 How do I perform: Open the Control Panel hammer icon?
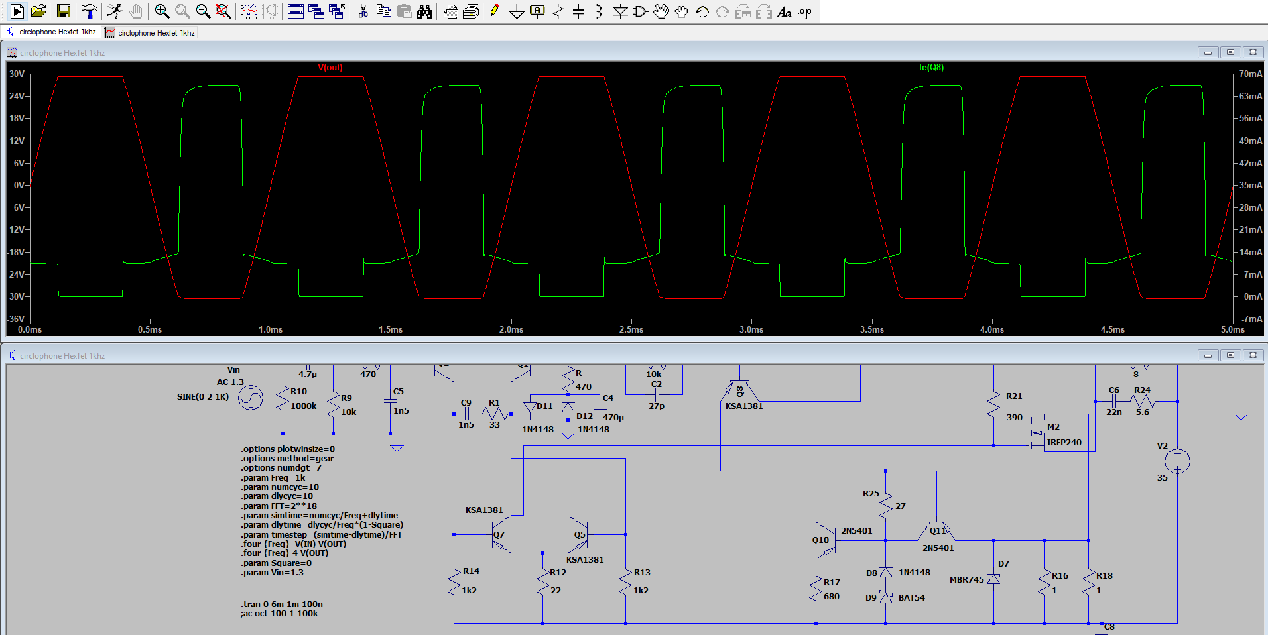point(89,11)
